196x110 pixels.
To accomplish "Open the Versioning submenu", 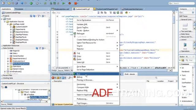I will [96, 84].
